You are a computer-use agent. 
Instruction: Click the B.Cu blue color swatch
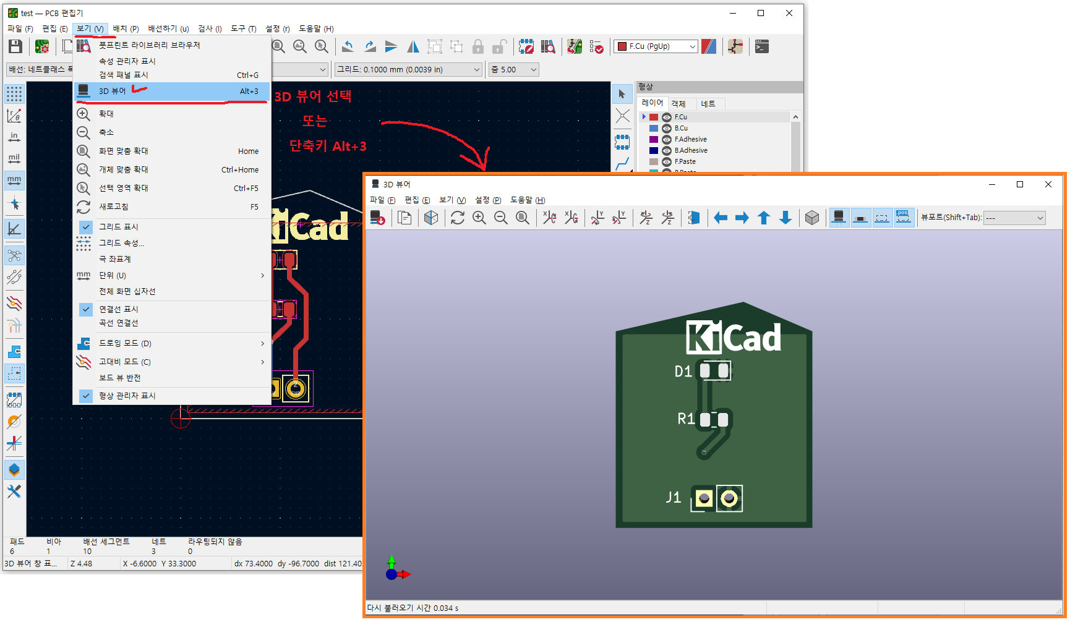[654, 129]
